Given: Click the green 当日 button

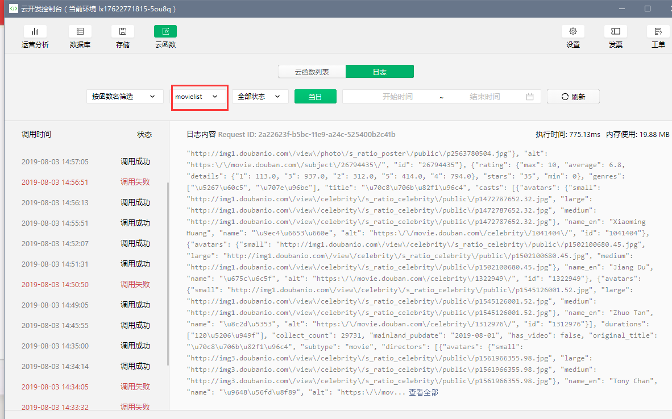Looking at the screenshot, I should pyautogui.click(x=316, y=97).
